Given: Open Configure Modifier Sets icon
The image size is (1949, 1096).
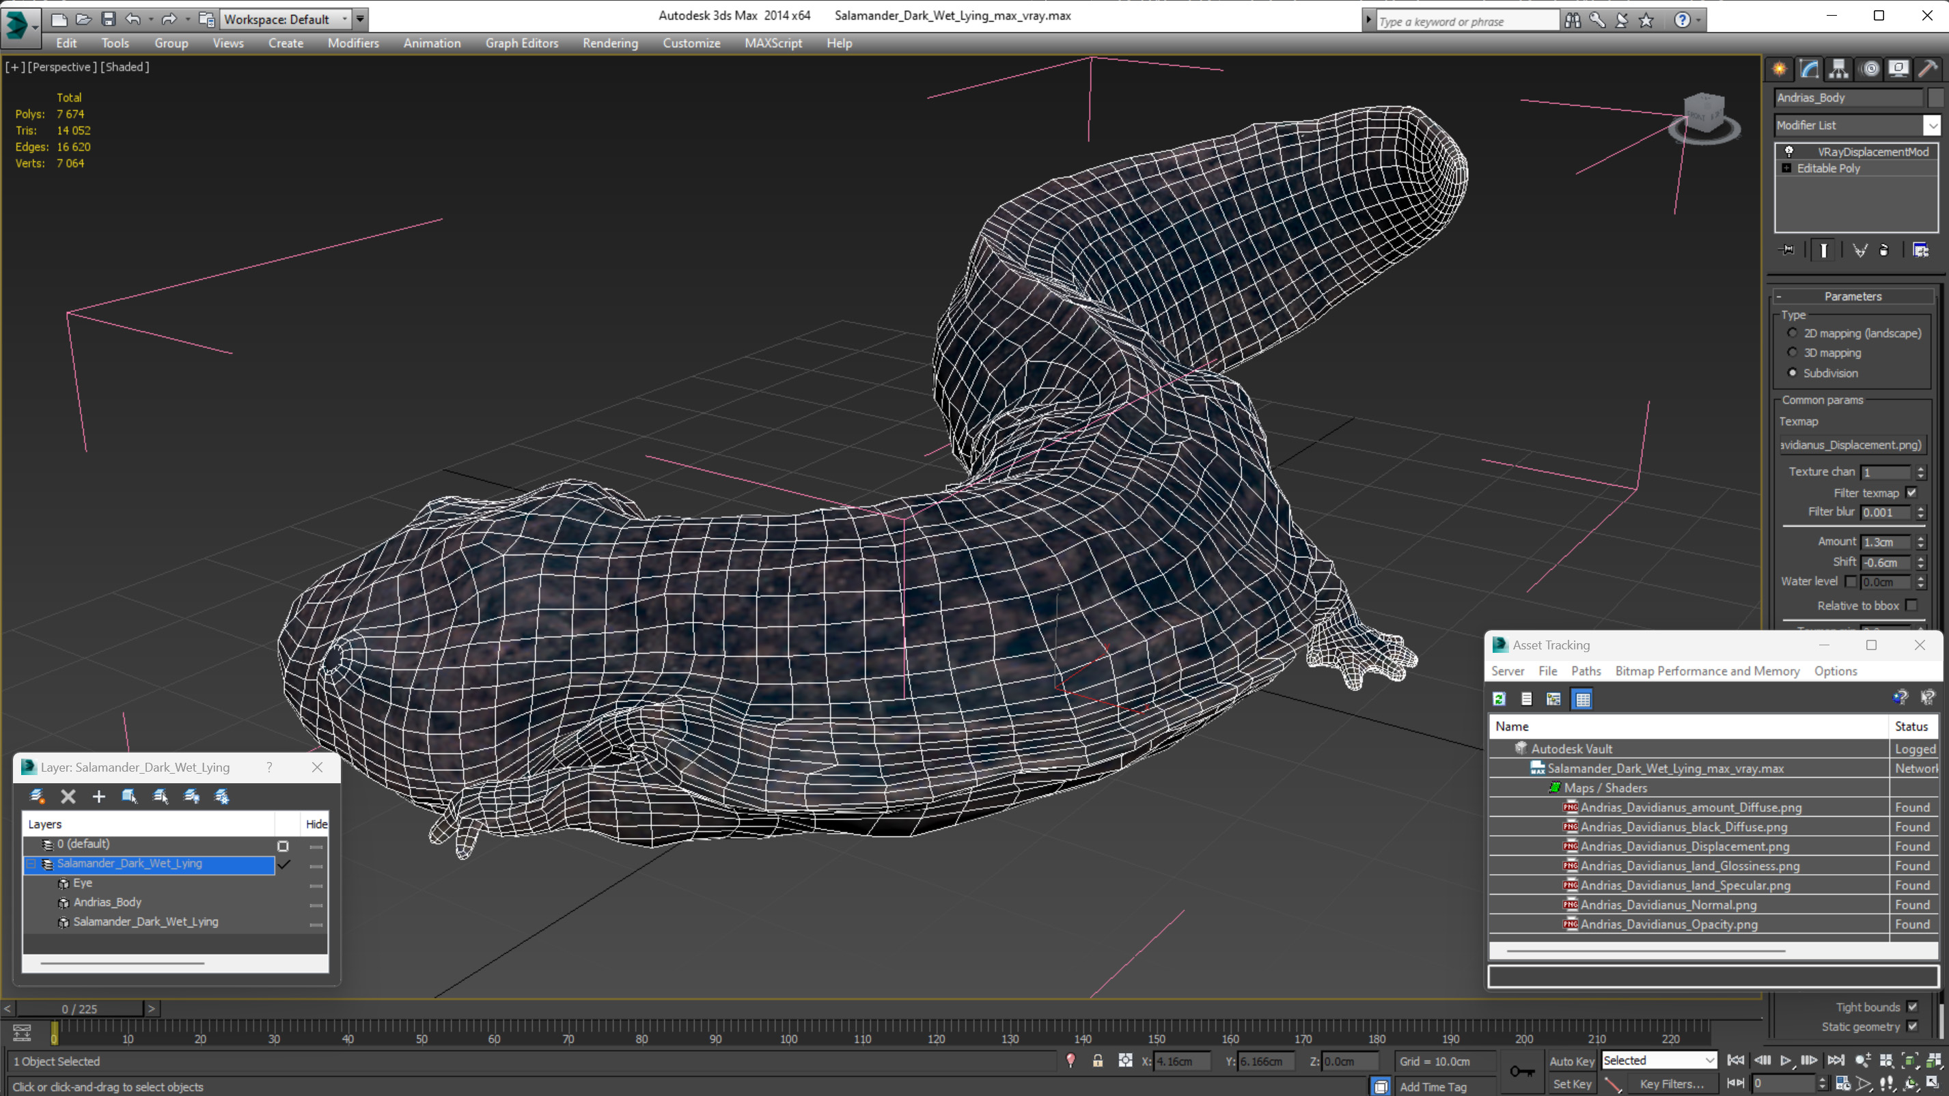Looking at the screenshot, I should pyautogui.click(x=1920, y=250).
